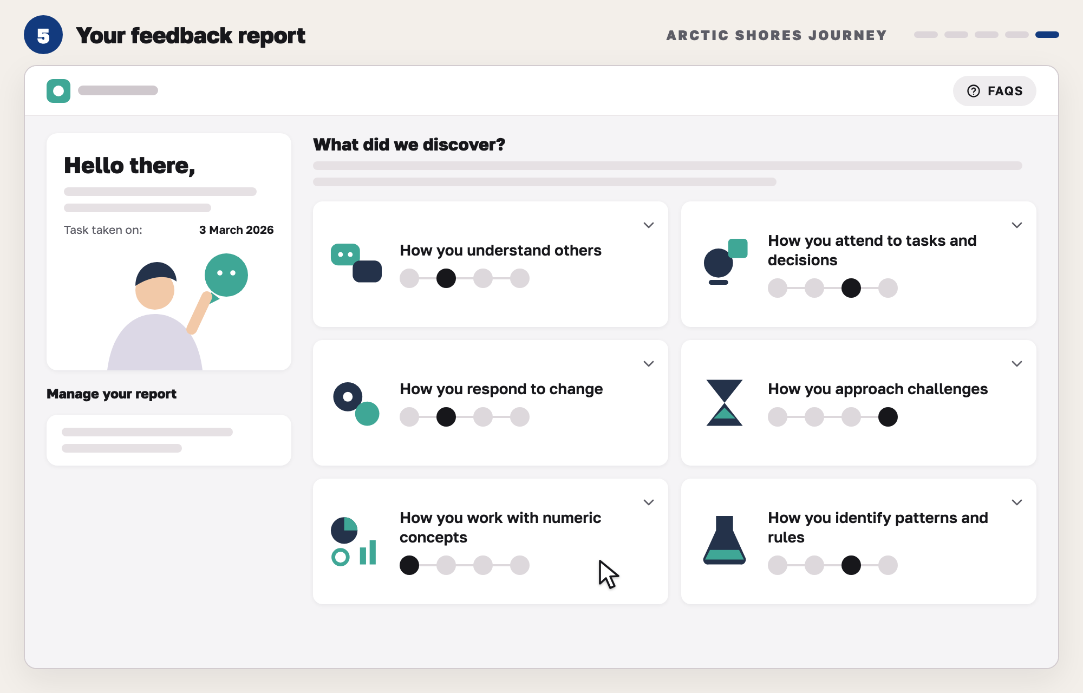
Task: Click 'Your feedback report' title
Action: click(x=191, y=36)
